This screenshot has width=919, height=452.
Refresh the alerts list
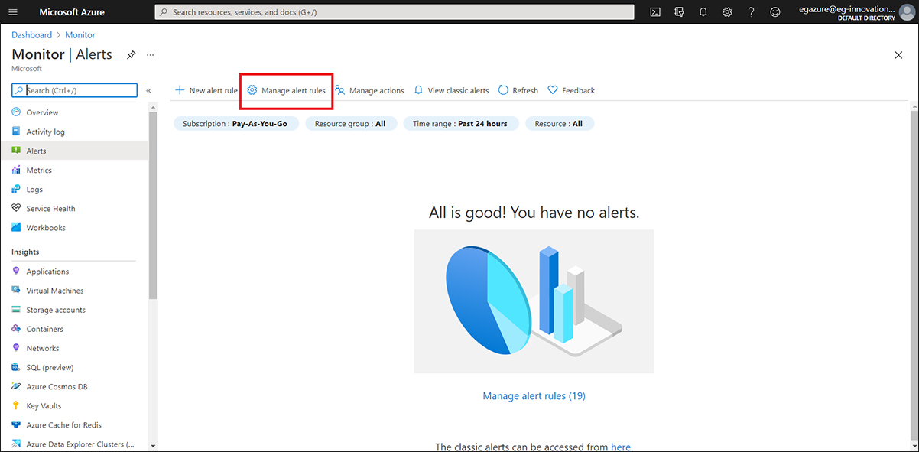tap(518, 90)
